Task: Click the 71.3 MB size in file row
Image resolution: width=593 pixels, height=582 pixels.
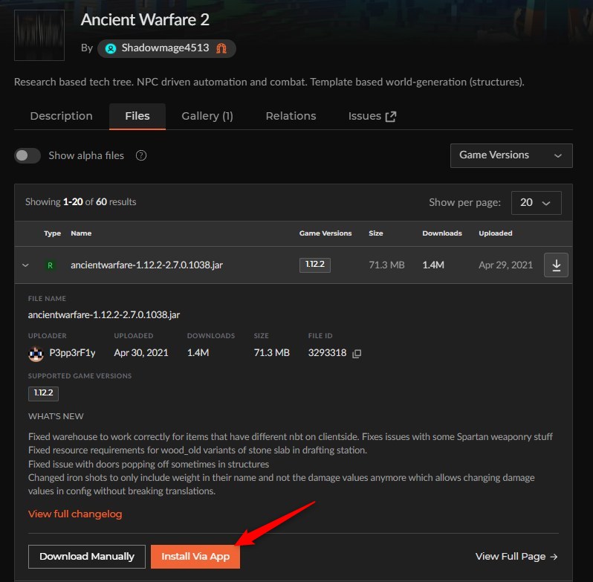Action: [386, 265]
